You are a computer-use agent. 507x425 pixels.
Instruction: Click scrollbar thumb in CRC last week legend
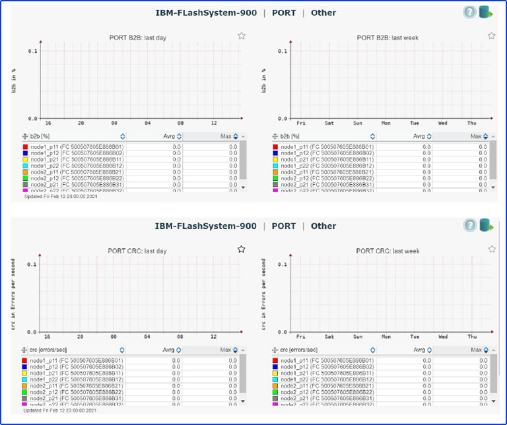click(x=493, y=374)
